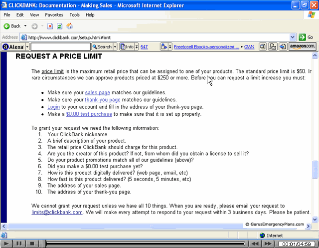This screenshot has width=319, height=248.
Task: Click the video playback progress bar
Action: pos(145,244)
